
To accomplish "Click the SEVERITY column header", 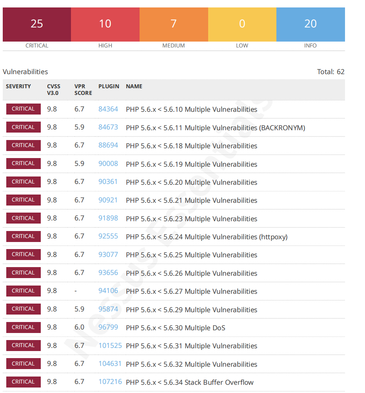I will [x=18, y=86].
